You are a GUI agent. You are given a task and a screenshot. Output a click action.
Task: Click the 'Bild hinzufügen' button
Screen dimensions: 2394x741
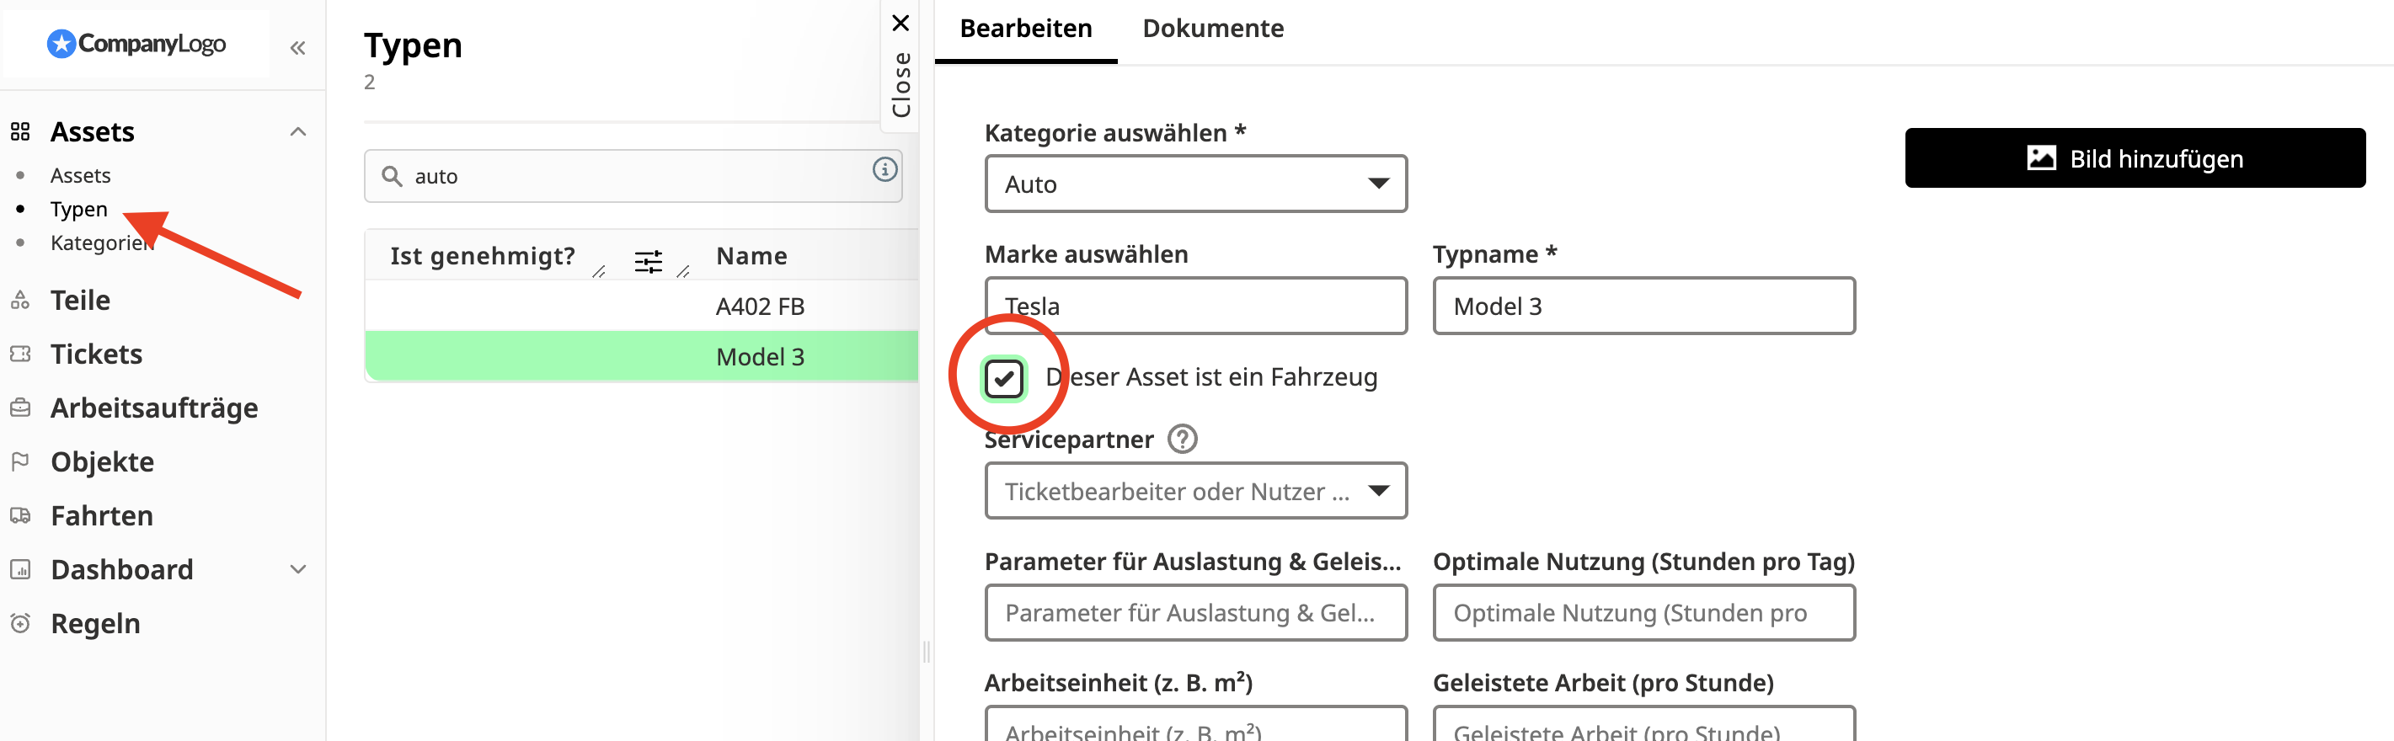2134,159
